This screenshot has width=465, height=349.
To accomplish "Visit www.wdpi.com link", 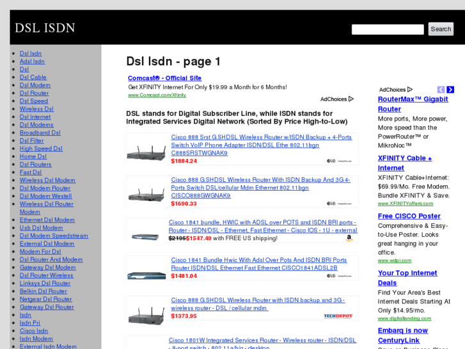I will pyautogui.click(x=395, y=261).
